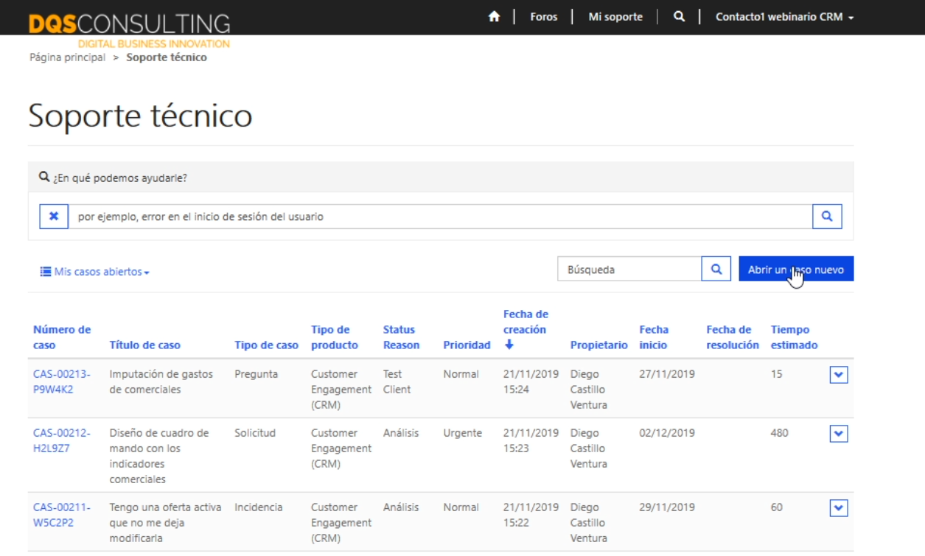Expand actions for case CAS-00213-P9W4K2
925x556 pixels.
(x=839, y=375)
